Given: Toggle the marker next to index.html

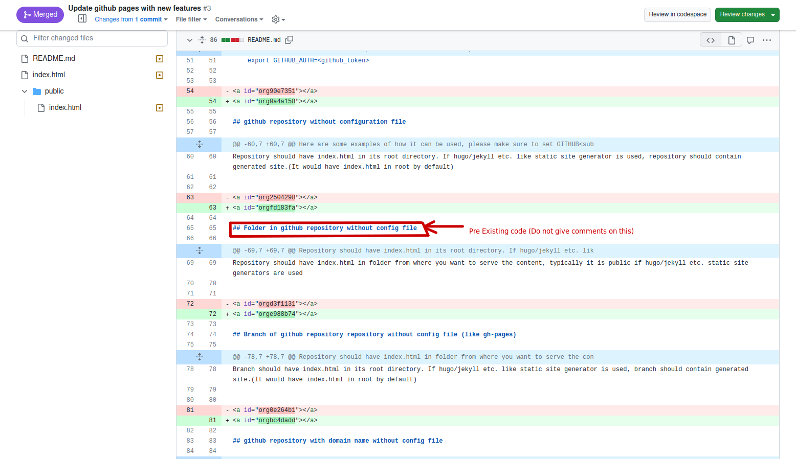Looking at the screenshot, I should pyautogui.click(x=159, y=75).
